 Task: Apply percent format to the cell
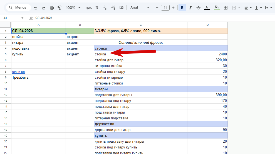[97, 8]
